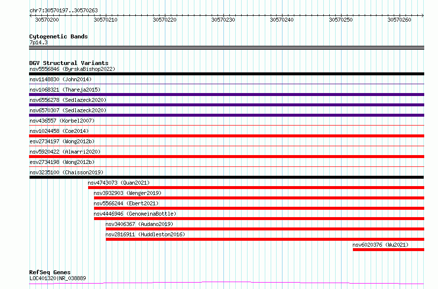
Task: Open variant nsv3406367 (Audano2019)
Action: point(139,224)
